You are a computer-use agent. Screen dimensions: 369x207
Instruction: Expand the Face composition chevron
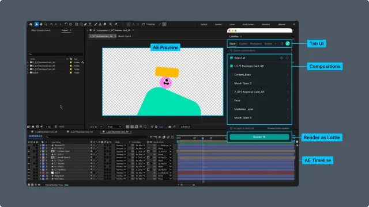(288, 101)
